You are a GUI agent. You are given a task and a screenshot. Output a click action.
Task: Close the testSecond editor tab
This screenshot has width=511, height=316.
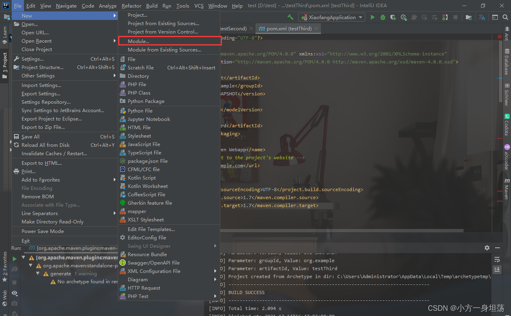coord(251,29)
